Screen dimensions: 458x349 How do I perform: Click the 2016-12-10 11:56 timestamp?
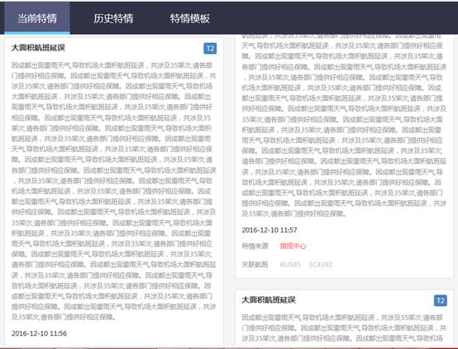39,333
